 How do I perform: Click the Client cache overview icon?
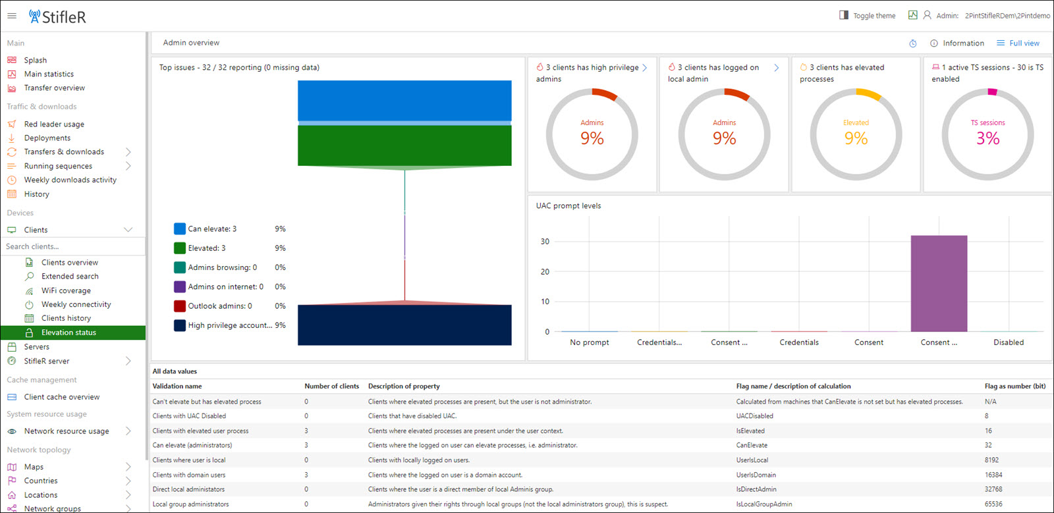12,397
